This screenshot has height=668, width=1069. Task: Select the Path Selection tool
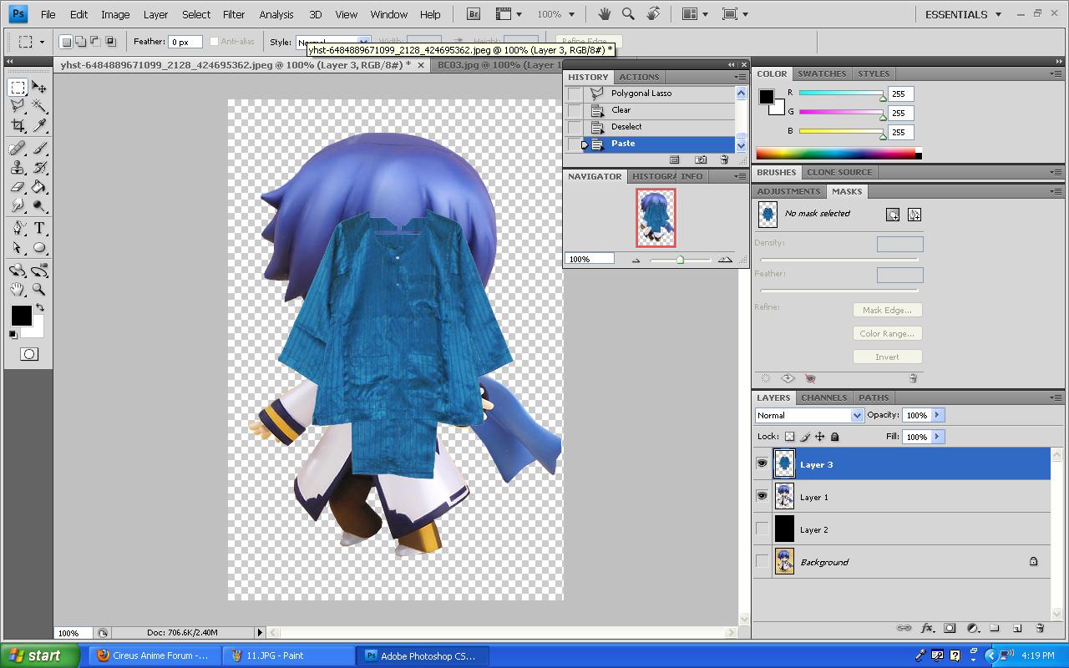[18, 248]
